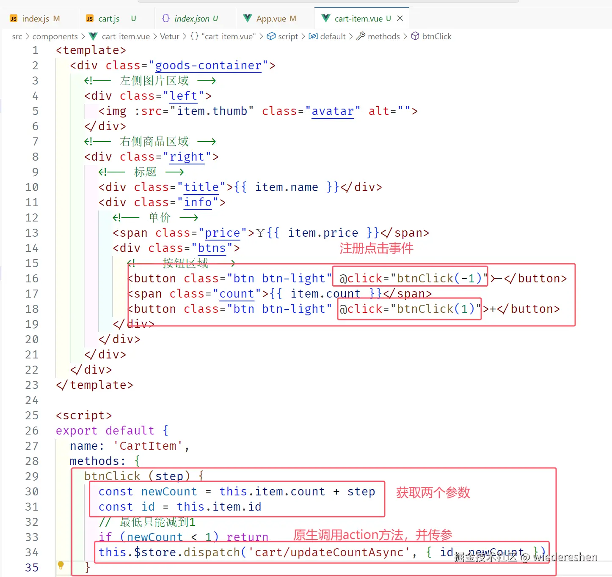Click the return keyword on line 33

point(248,537)
